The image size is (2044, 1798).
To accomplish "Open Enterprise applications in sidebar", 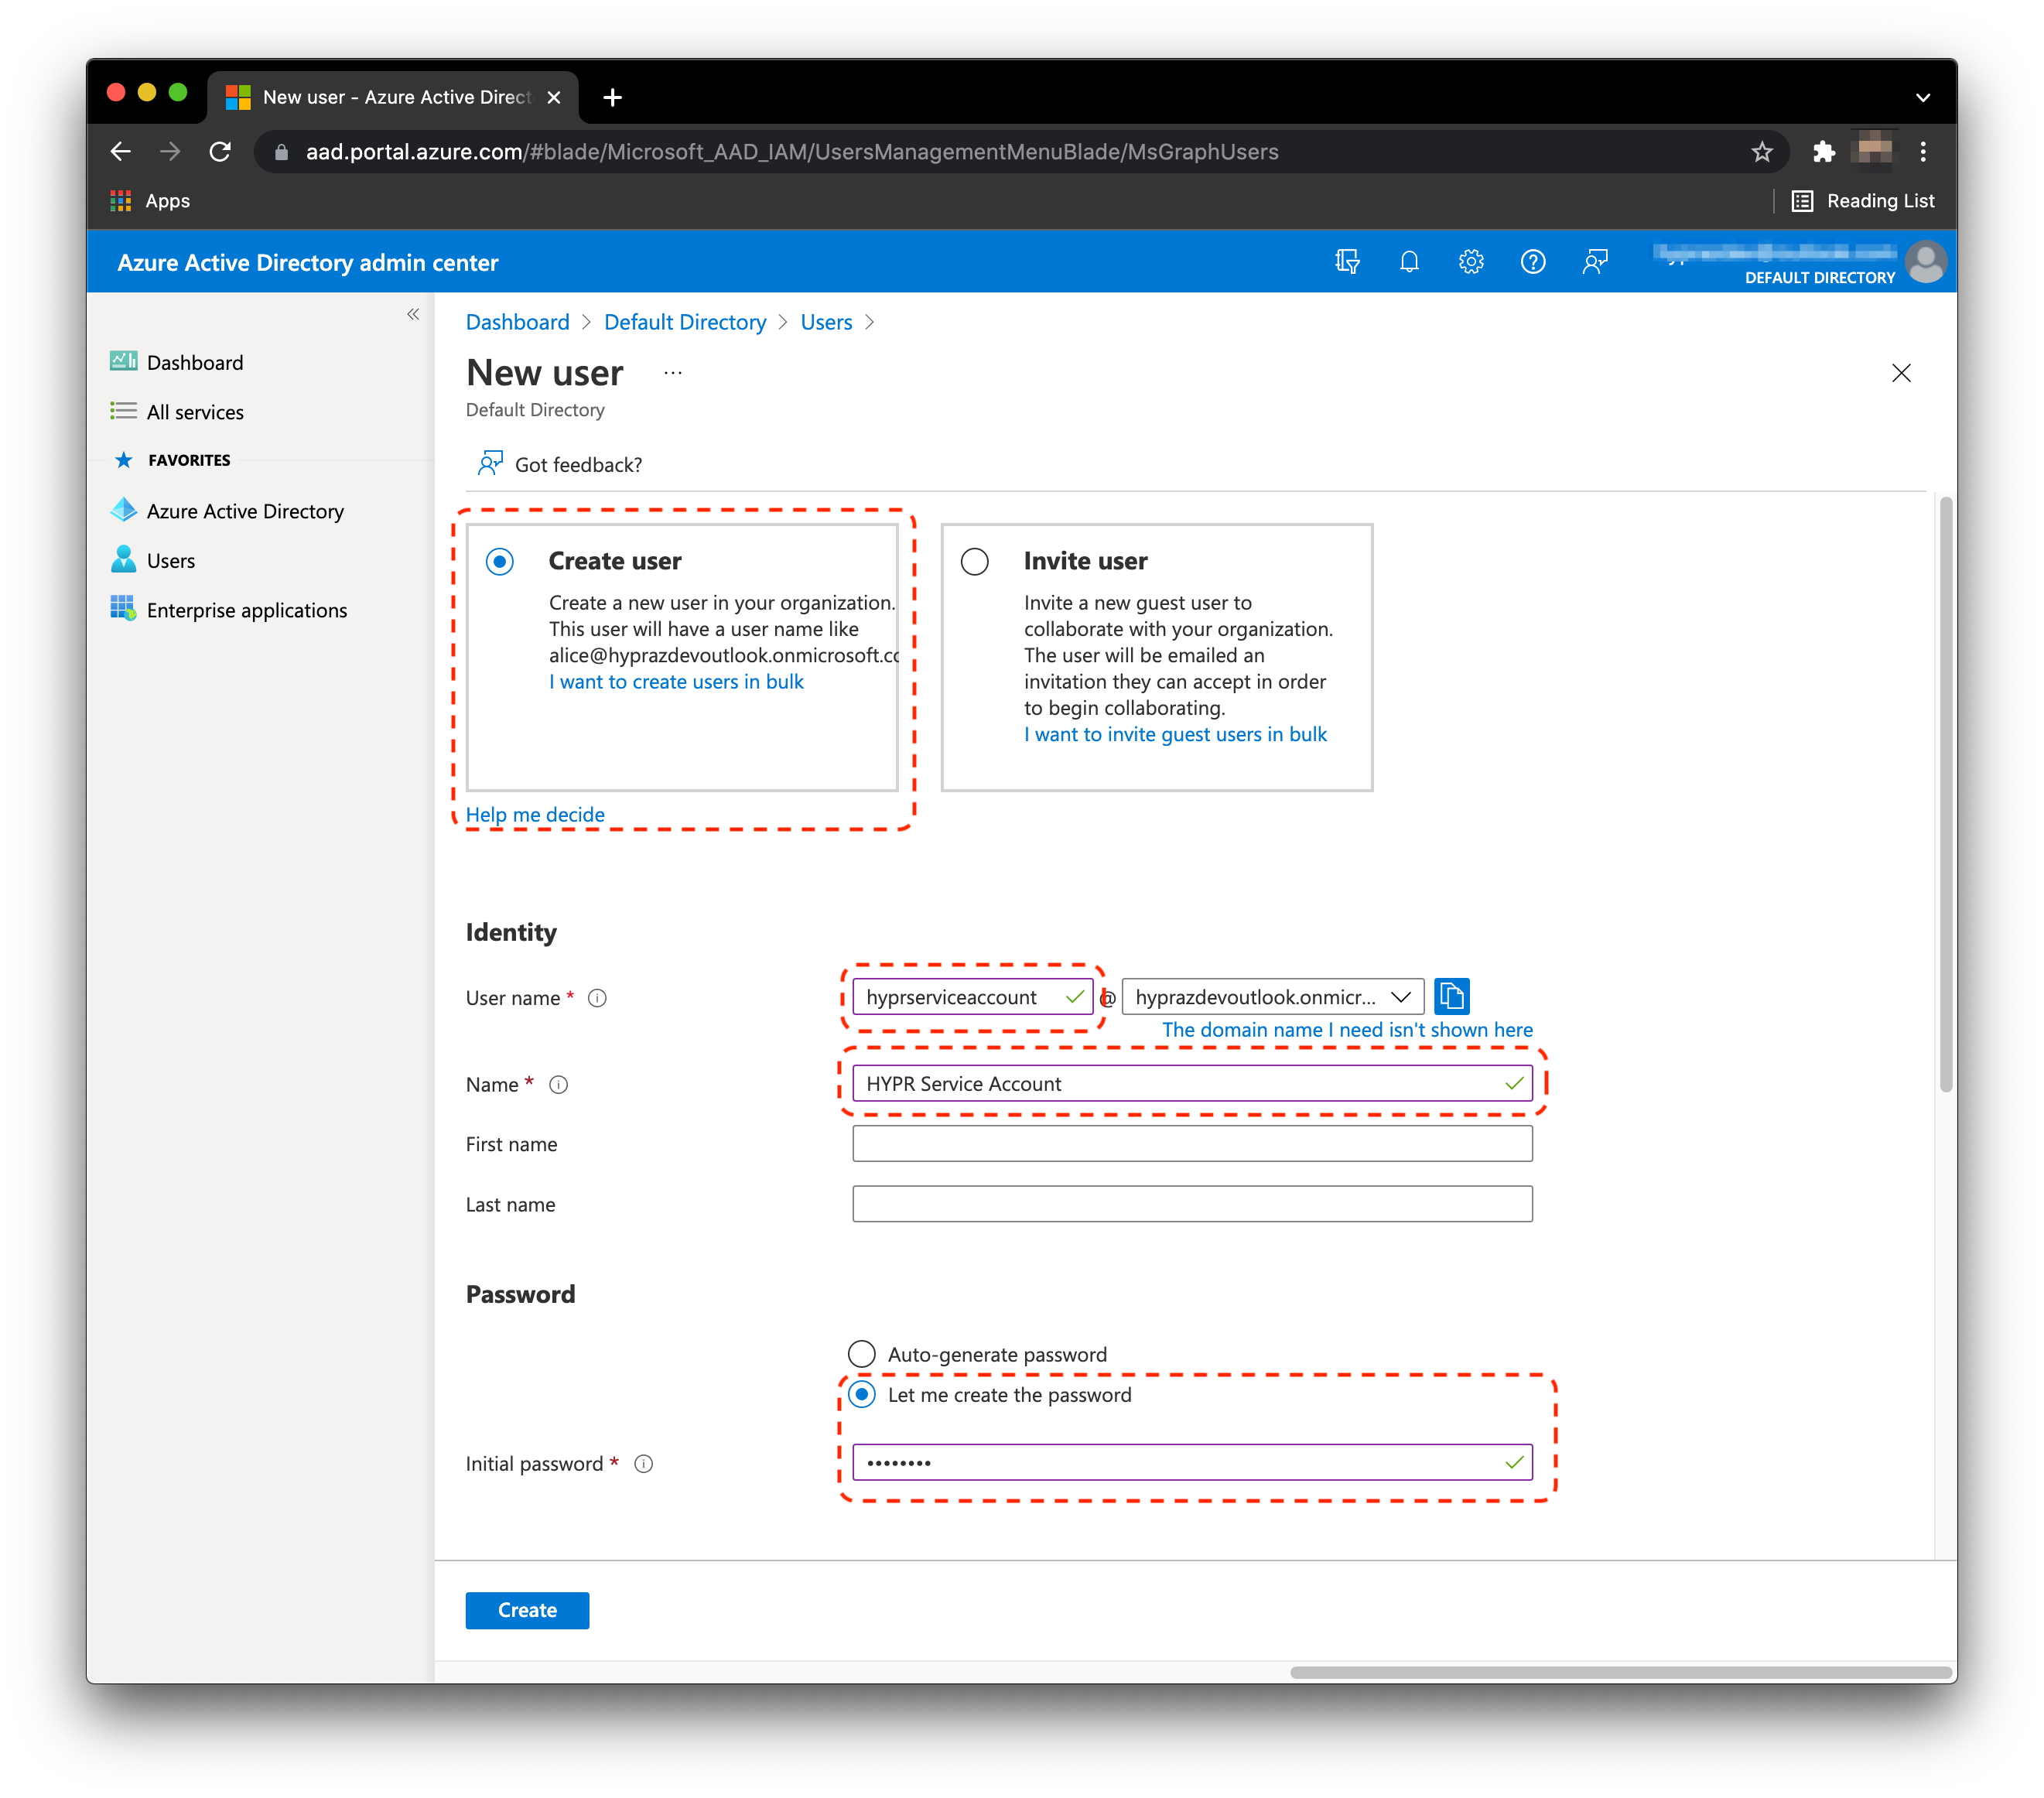I will click(x=246, y=610).
